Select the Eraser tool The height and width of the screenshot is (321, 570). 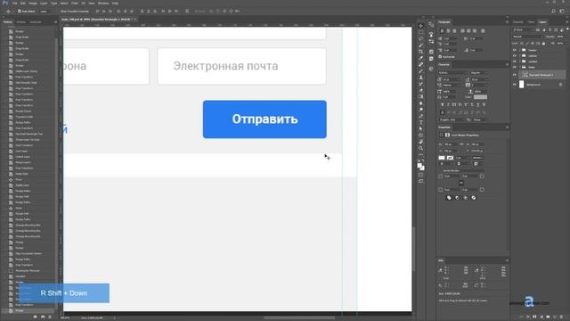pyautogui.click(x=420, y=90)
